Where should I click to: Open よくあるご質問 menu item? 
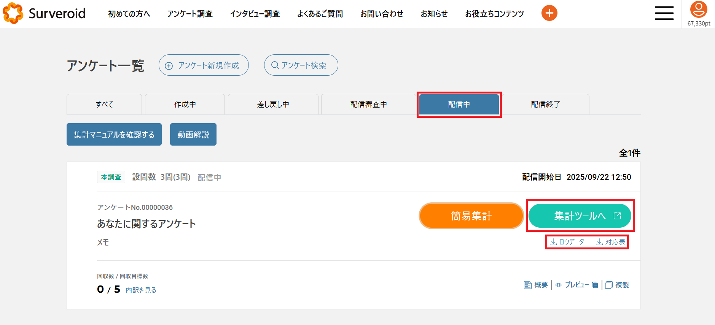[x=320, y=14]
